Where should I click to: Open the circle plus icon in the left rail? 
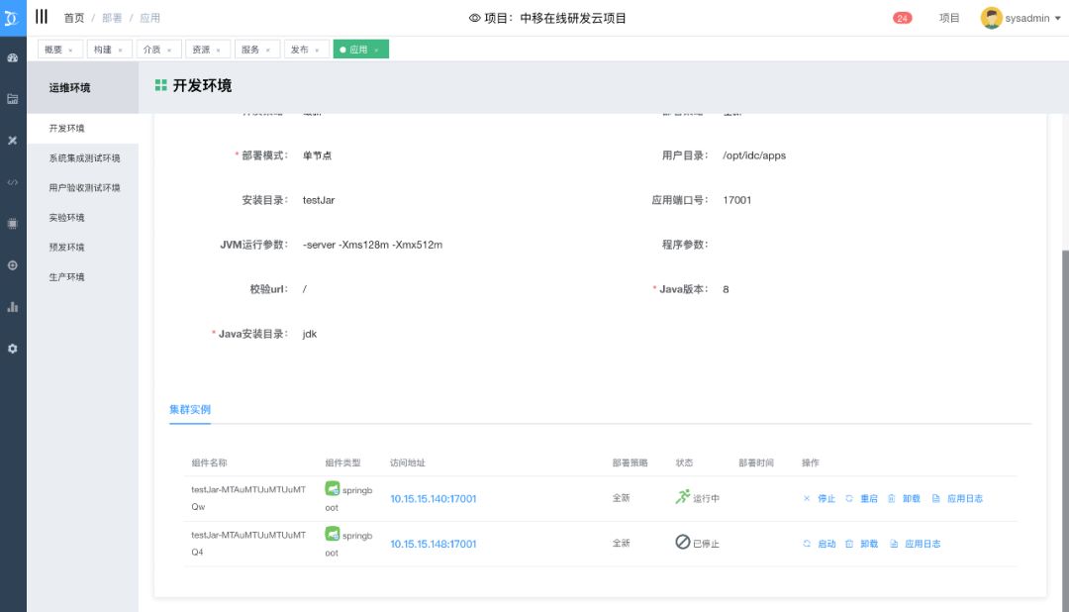click(x=12, y=265)
